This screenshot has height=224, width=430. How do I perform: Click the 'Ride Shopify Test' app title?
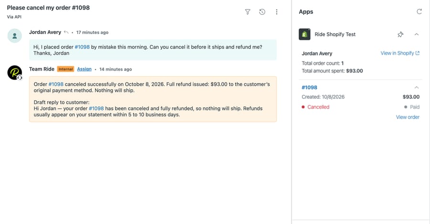coord(335,34)
